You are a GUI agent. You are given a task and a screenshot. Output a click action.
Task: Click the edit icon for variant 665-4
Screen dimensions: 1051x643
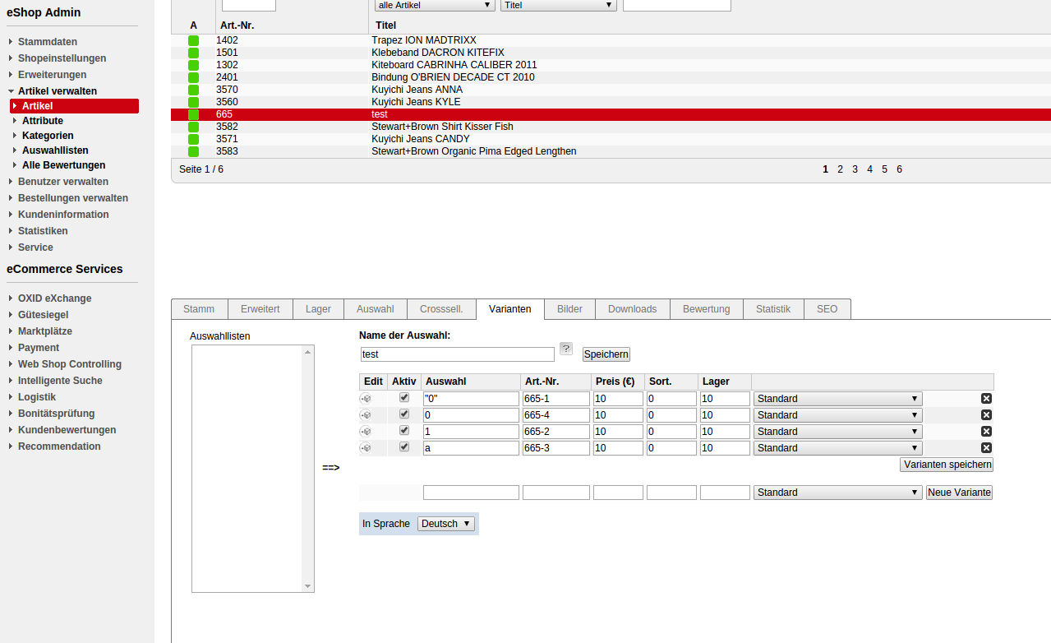[366, 415]
